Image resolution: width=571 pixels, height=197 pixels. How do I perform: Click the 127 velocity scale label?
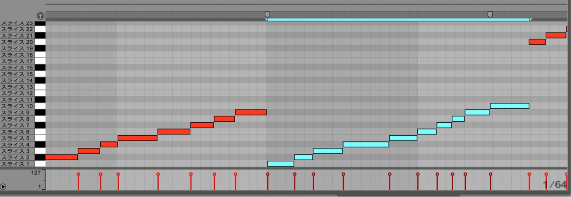(x=36, y=172)
